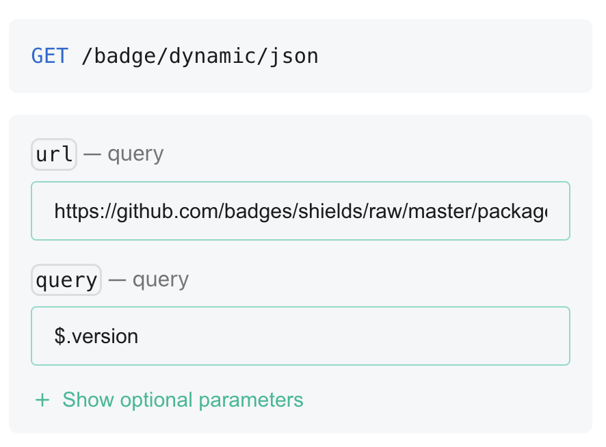Click the "— query" type label beside query badge
Image resolution: width=606 pixels, height=447 pixels.
click(148, 280)
